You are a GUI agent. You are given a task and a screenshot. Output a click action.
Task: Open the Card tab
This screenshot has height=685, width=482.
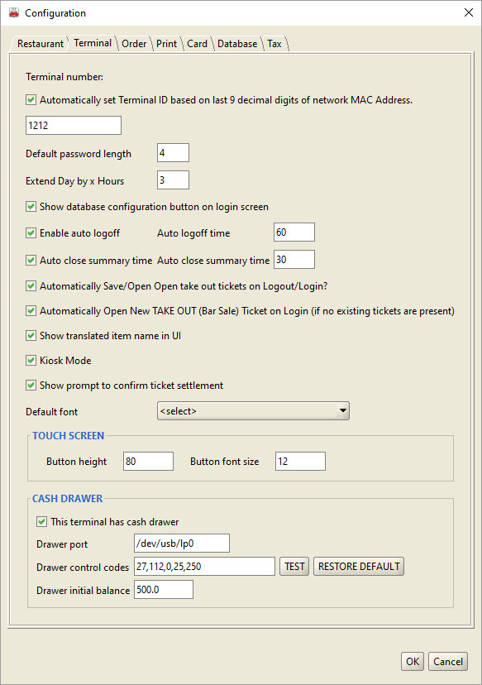(x=197, y=44)
